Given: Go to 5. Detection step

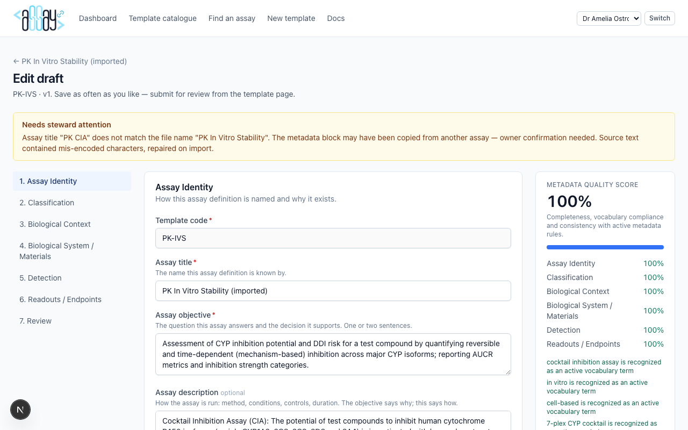Looking at the screenshot, I should tap(72, 278).
